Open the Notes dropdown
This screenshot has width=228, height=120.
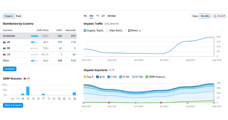134,31
